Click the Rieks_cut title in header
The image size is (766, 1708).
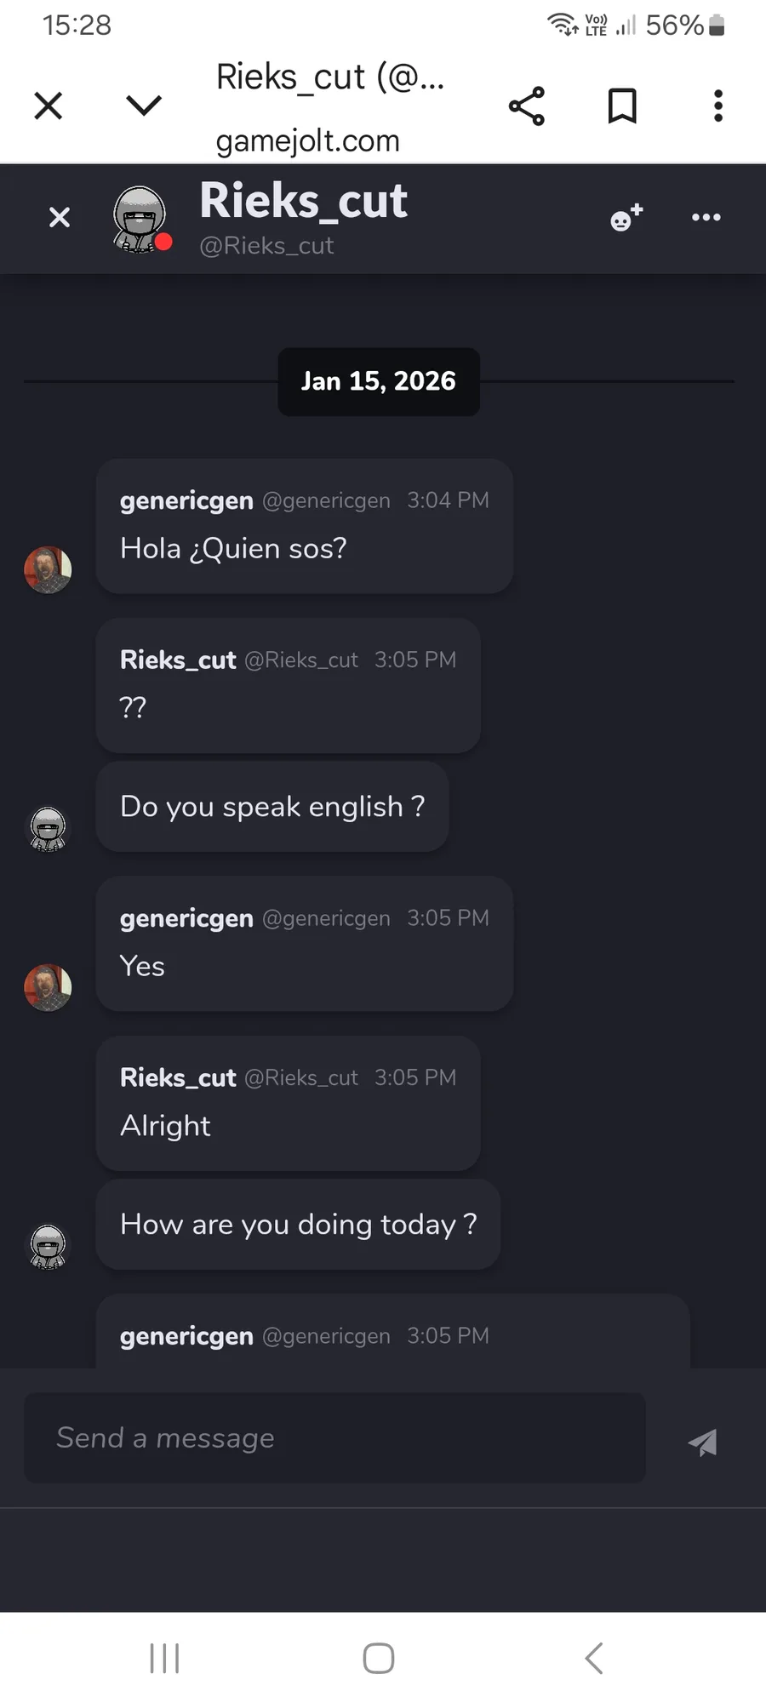pos(303,202)
